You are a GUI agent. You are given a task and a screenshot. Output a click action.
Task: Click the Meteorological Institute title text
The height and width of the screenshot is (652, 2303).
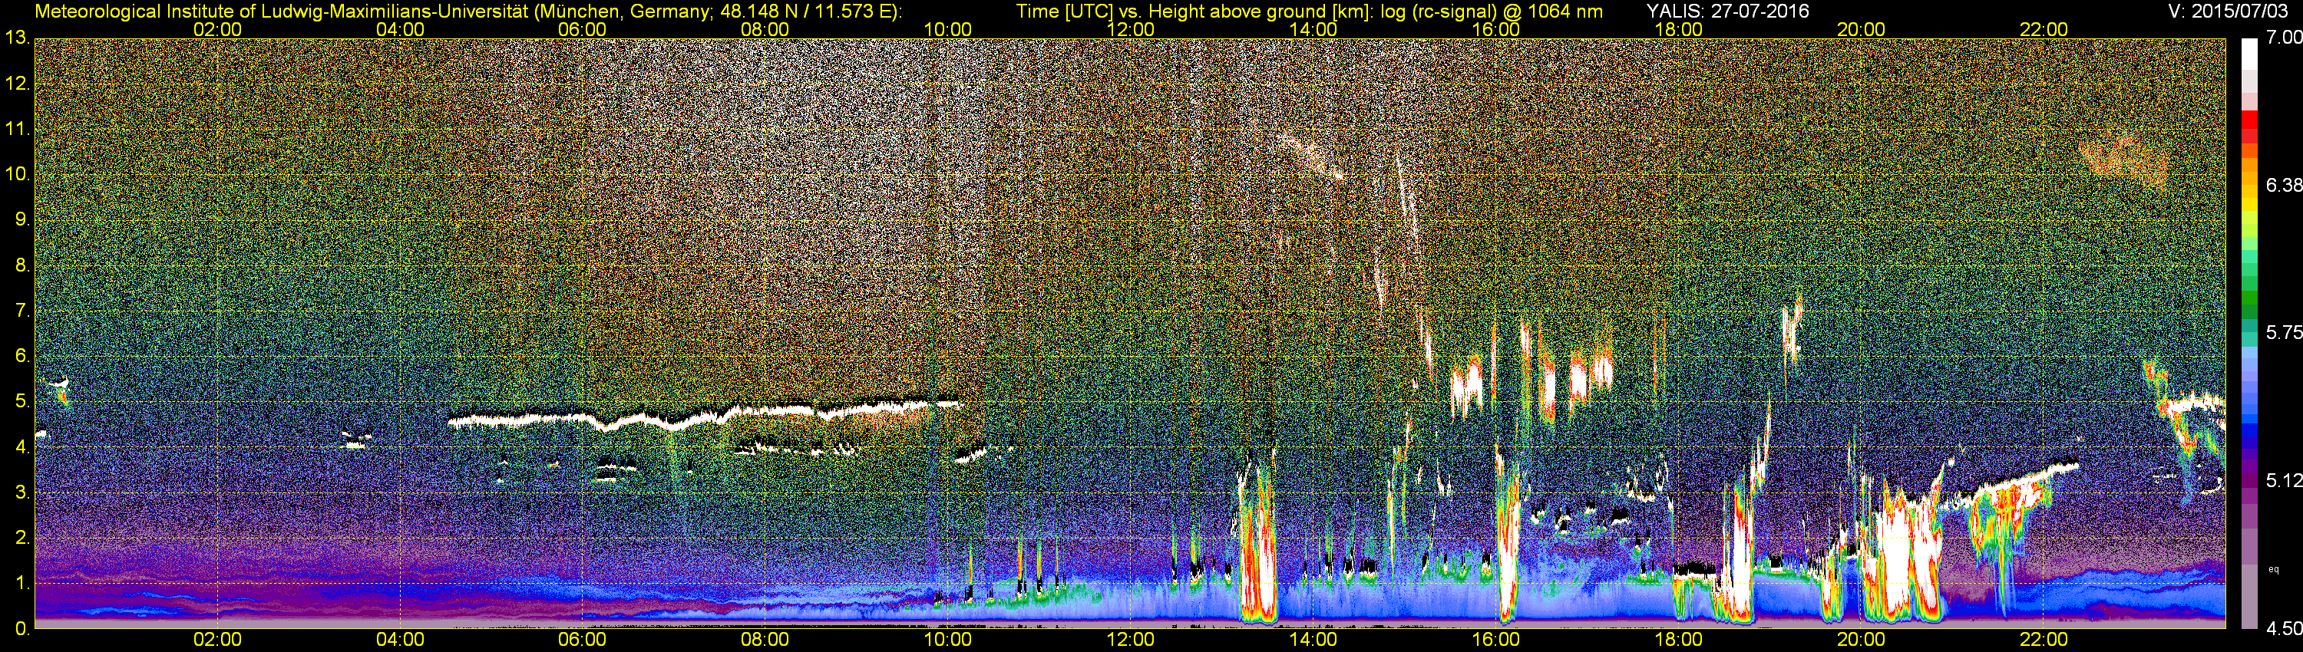(x=468, y=11)
